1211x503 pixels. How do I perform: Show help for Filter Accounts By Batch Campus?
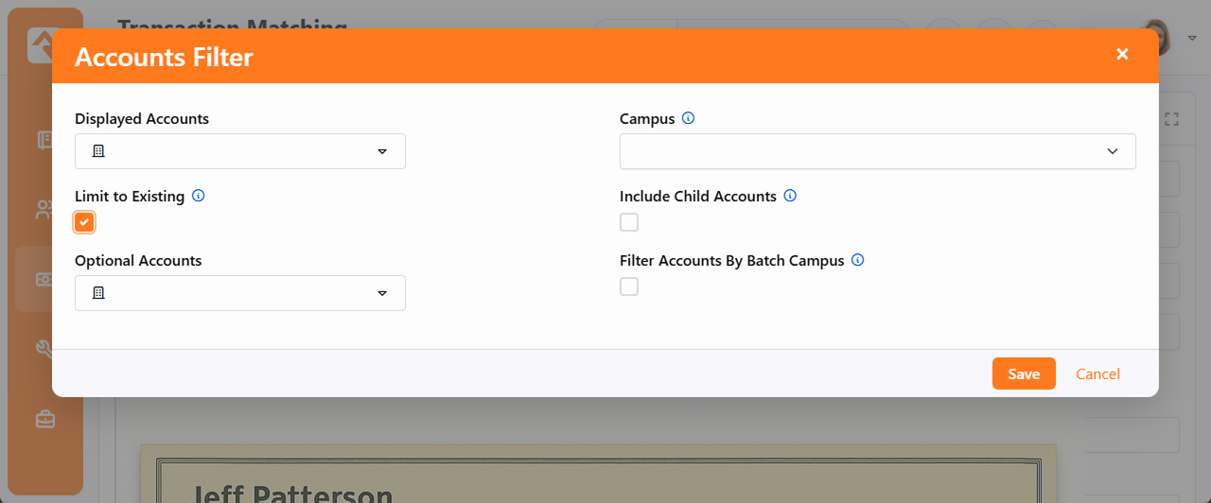click(858, 260)
